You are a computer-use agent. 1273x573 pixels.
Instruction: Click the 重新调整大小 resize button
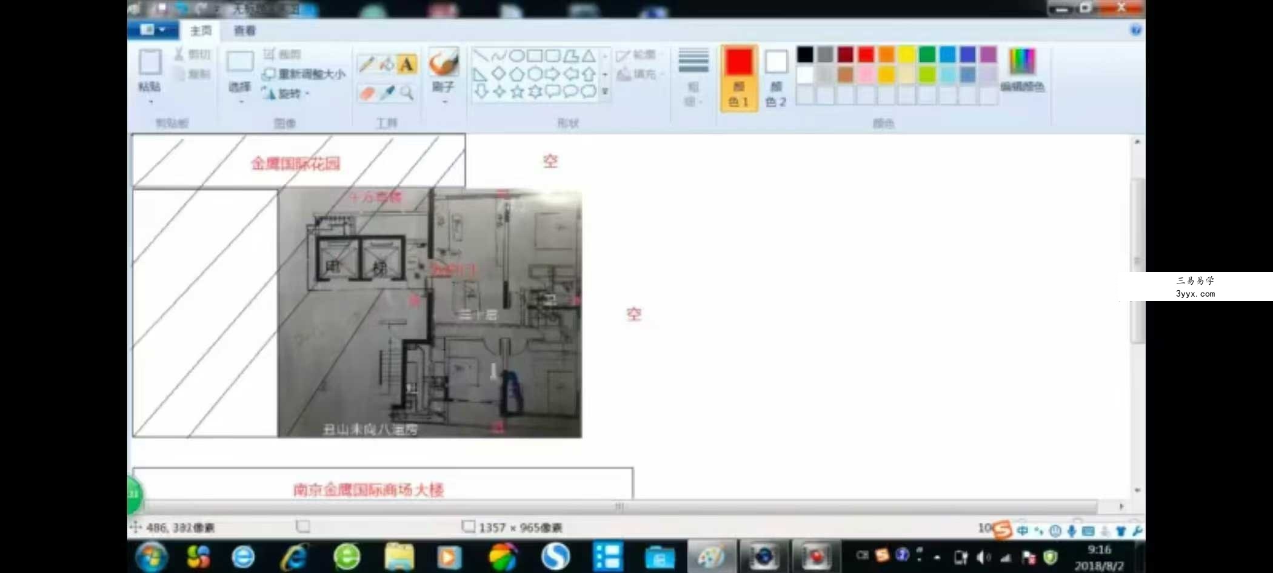click(x=303, y=74)
